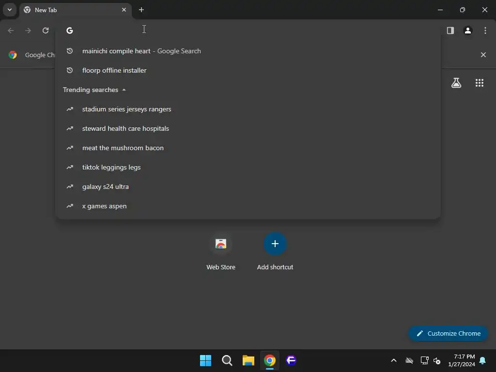Click the Add shortcut plus button

click(x=275, y=244)
